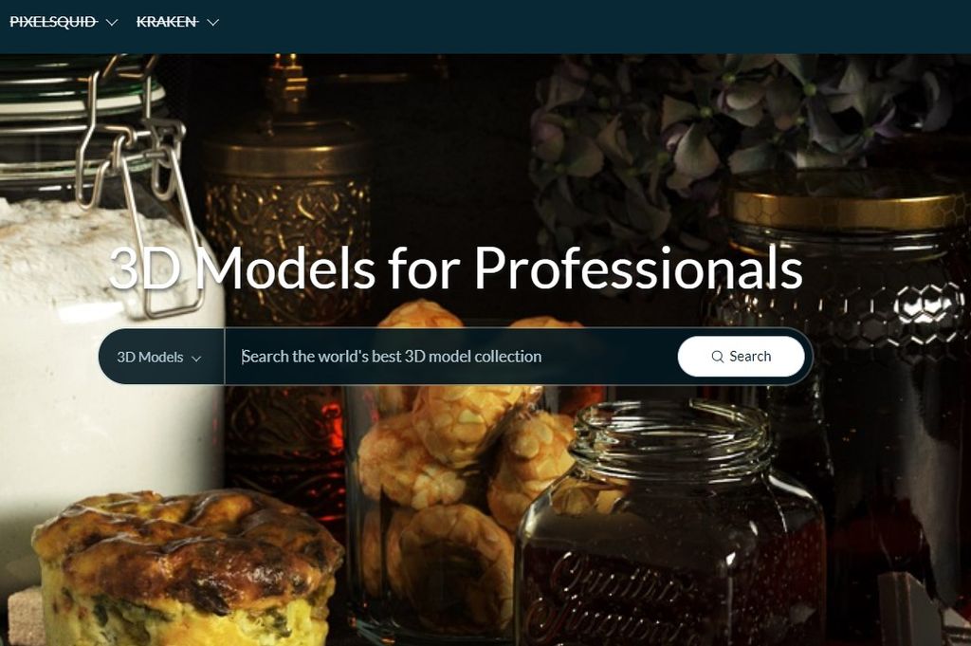This screenshot has height=646, width=971.
Task: Click the 3D Models for Professionals heading
Action: point(456,268)
